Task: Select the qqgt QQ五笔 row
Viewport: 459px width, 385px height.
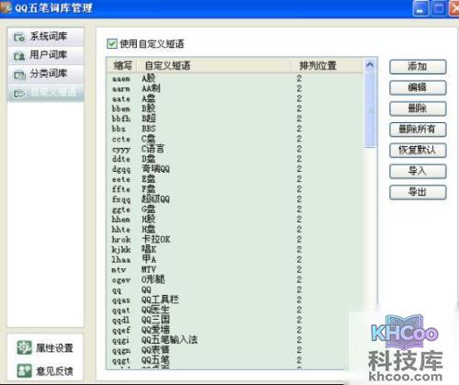Action: pos(235,360)
